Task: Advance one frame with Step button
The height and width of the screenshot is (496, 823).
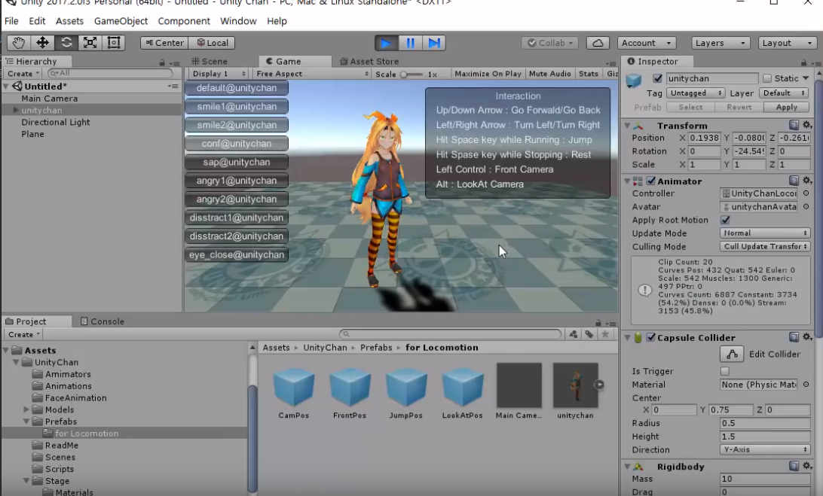Action: click(x=434, y=43)
